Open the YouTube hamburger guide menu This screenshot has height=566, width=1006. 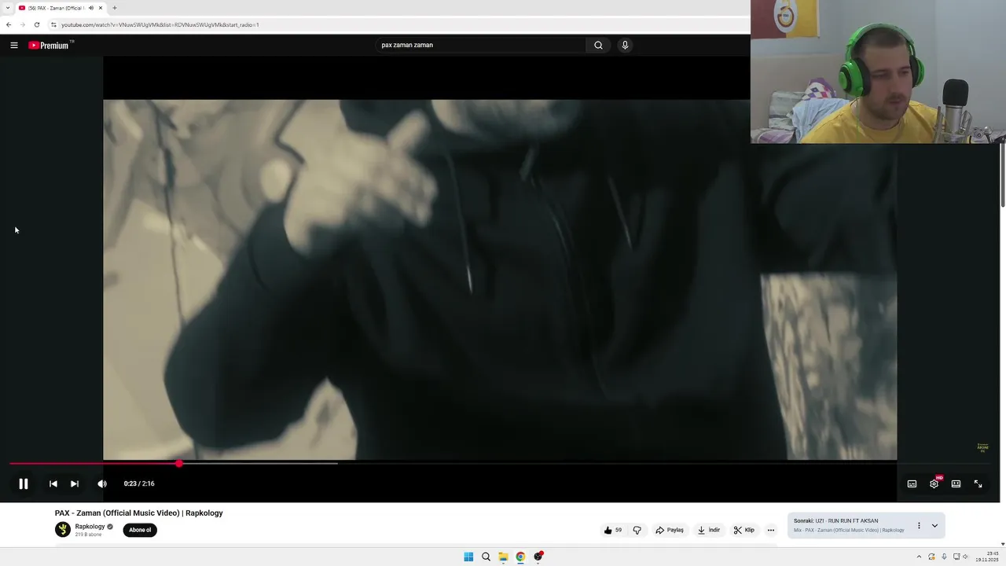(14, 45)
